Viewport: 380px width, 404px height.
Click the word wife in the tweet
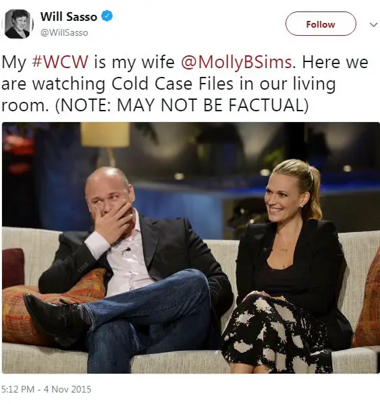[158, 62]
